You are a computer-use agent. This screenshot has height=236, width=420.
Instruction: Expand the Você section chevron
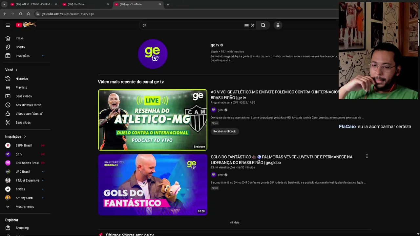coord(16,70)
